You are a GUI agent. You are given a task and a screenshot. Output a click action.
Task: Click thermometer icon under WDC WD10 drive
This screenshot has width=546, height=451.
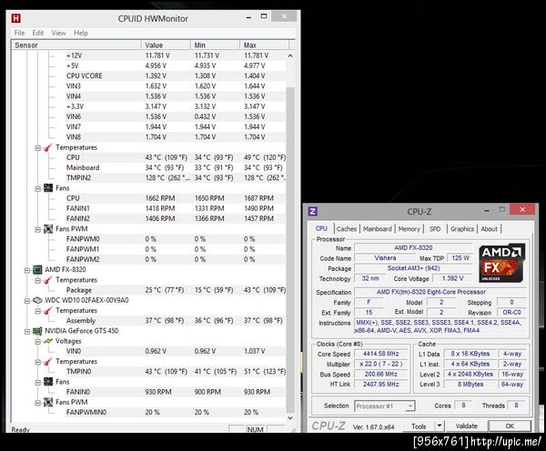coord(48,311)
